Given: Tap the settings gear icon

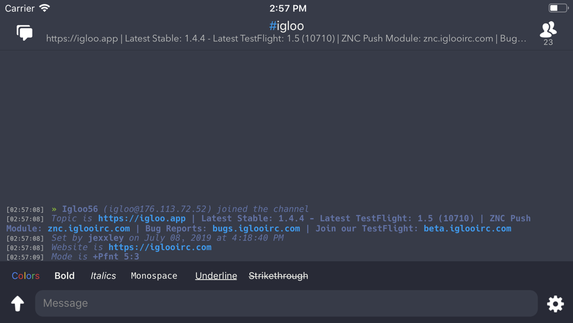Looking at the screenshot, I should (555, 303).
